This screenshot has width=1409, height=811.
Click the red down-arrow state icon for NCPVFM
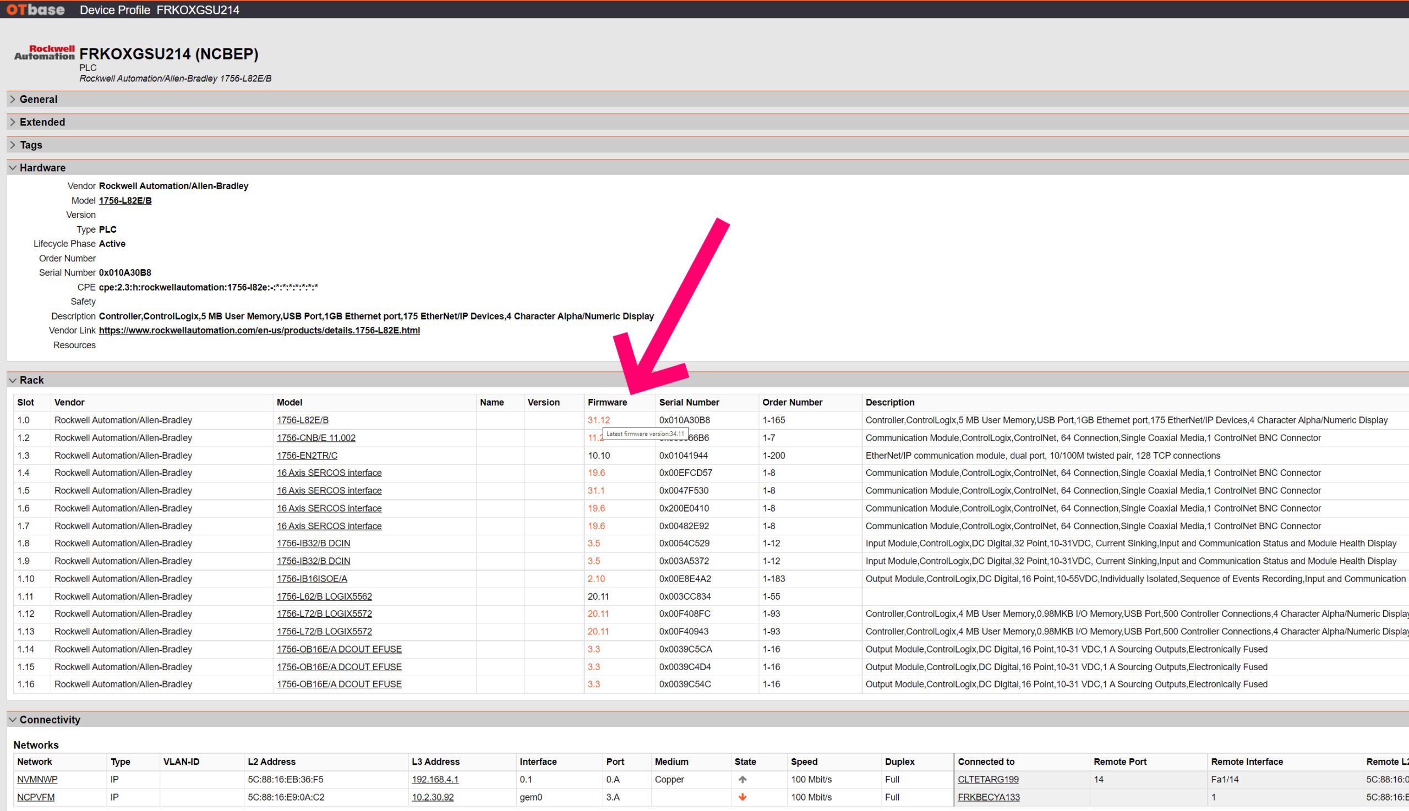(742, 798)
